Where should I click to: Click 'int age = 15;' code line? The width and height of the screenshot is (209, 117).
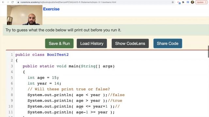pyautogui.click(x=43, y=78)
